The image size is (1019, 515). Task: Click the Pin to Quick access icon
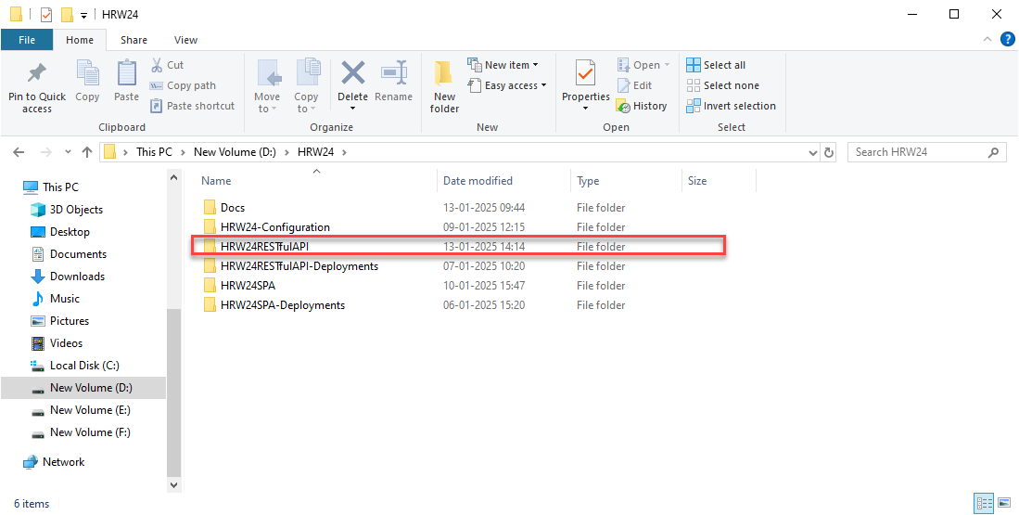point(37,73)
